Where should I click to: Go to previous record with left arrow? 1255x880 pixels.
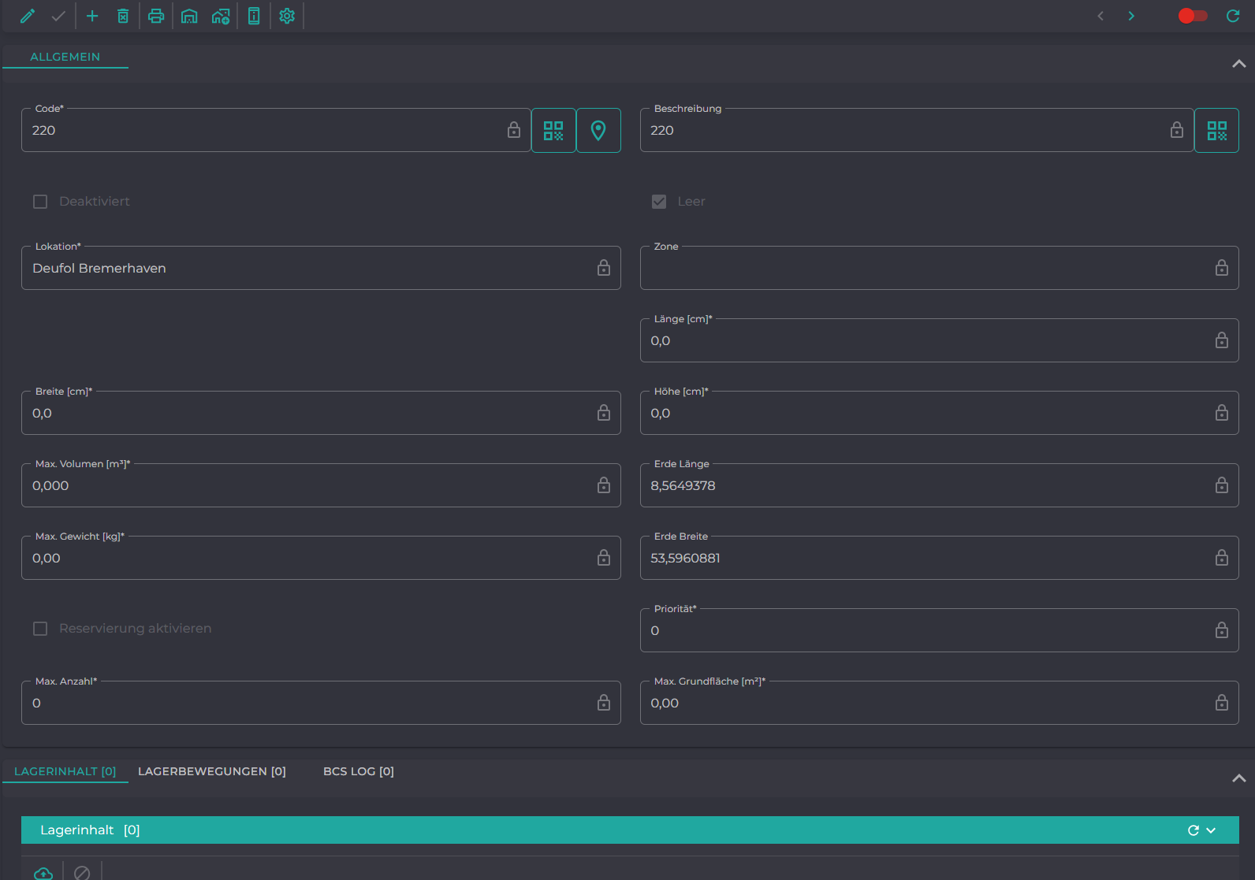(x=1100, y=16)
